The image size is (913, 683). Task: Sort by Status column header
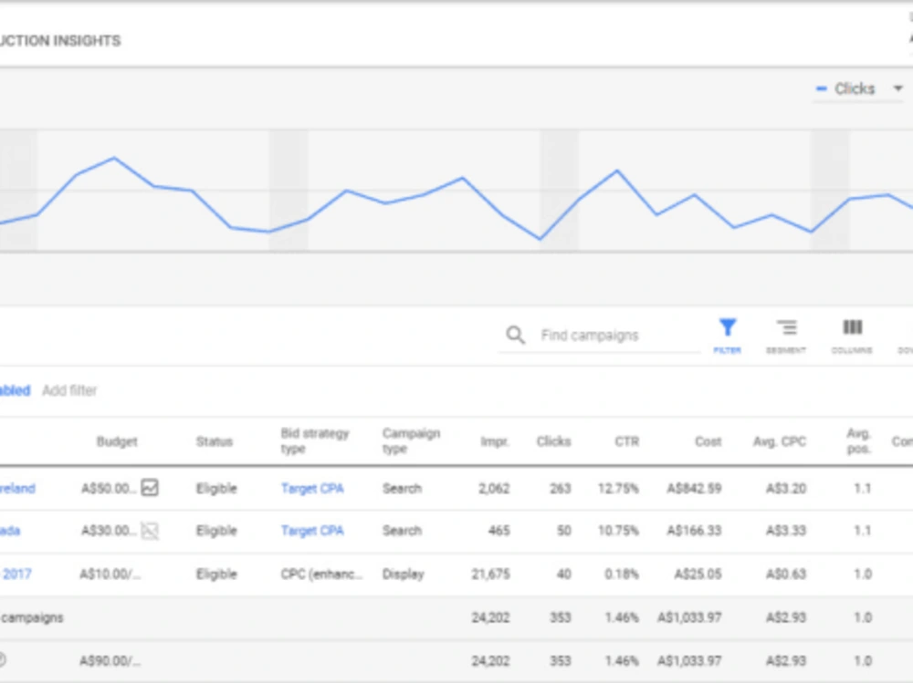[x=215, y=441]
